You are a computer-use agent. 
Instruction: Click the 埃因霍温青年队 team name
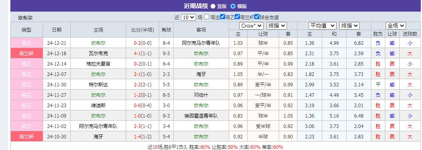click(201, 116)
